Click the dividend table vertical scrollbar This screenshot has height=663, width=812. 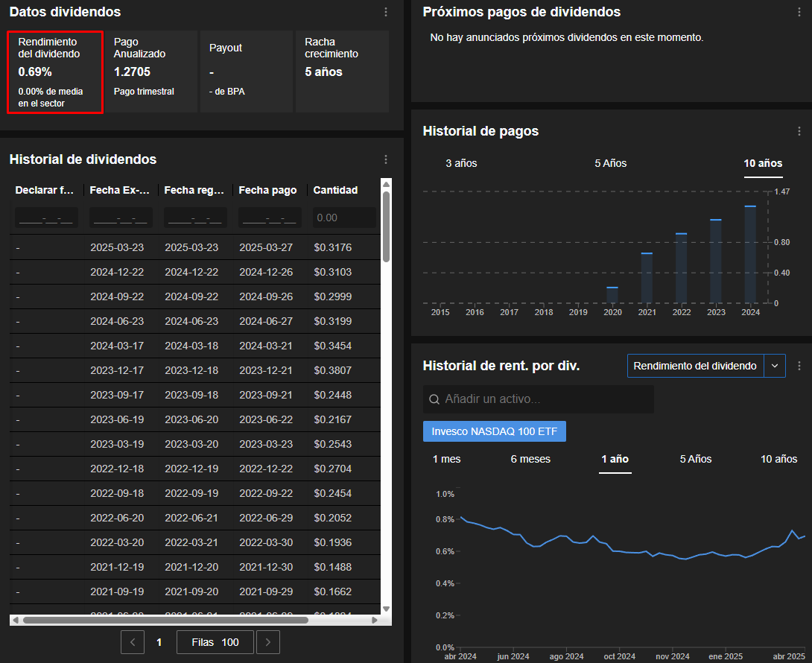pos(386,227)
